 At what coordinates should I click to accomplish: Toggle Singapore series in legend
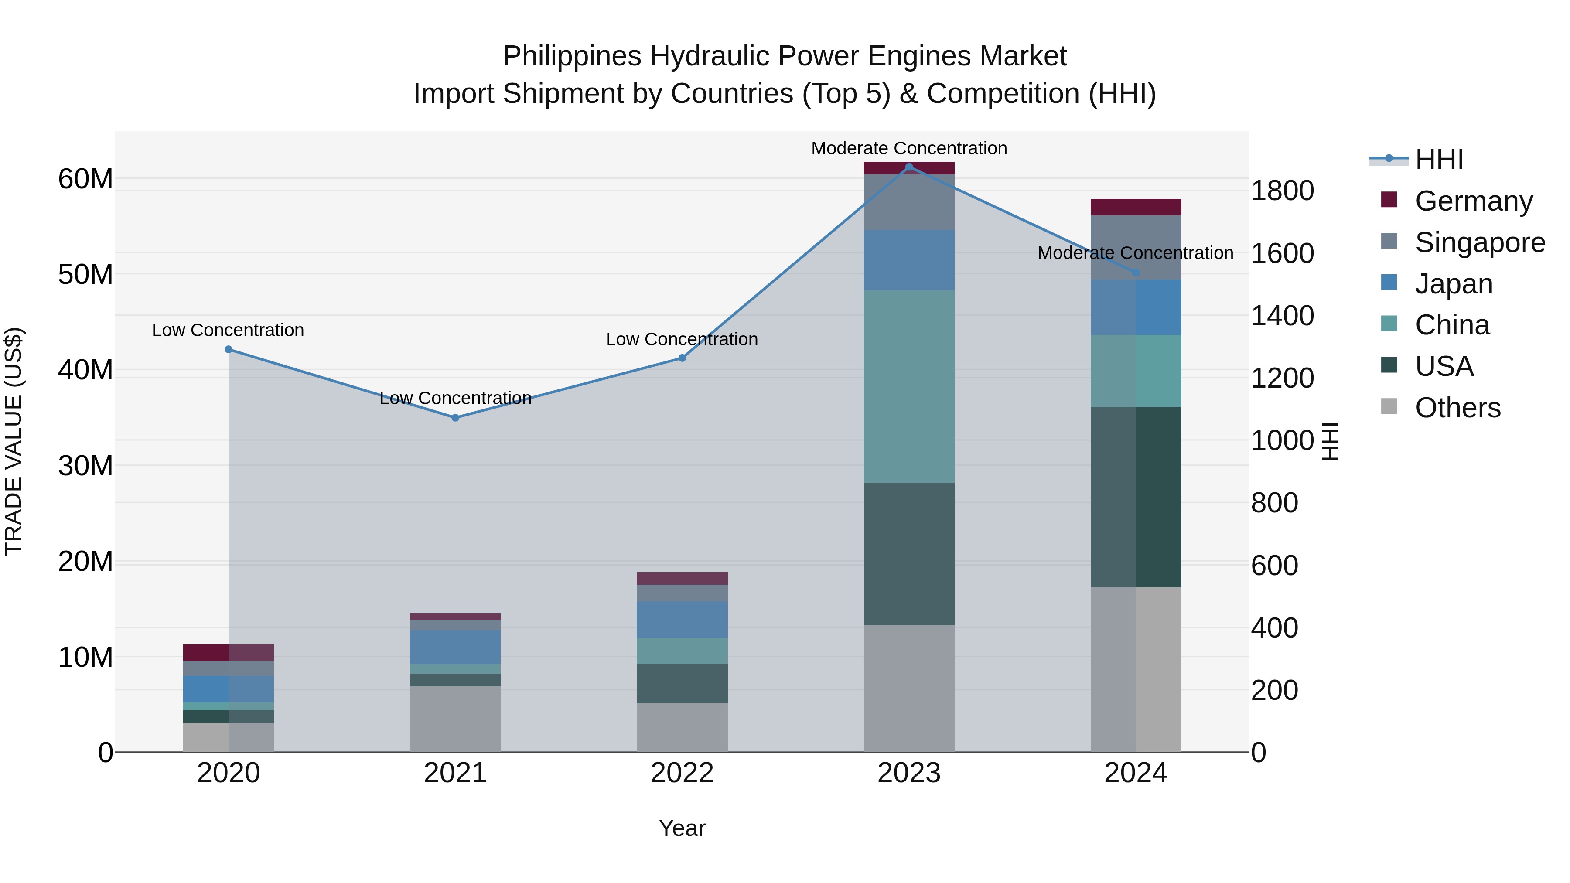click(x=1463, y=242)
